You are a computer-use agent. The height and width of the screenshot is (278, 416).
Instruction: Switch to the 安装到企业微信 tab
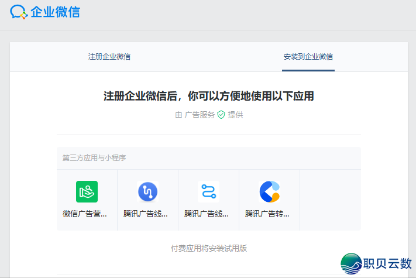pyautogui.click(x=308, y=57)
